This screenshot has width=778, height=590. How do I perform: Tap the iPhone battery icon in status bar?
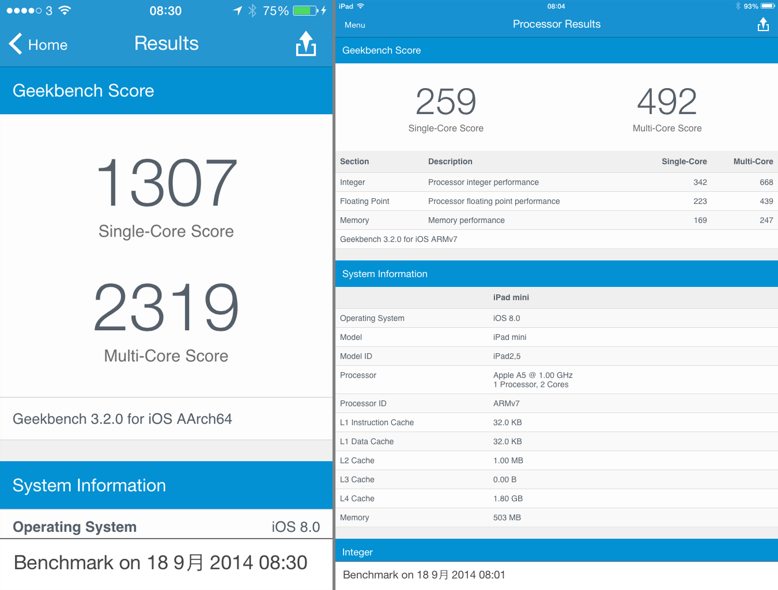[305, 11]
